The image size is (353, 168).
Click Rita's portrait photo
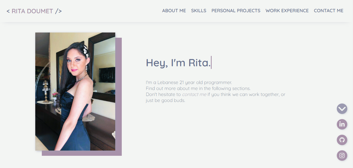click(75, 91)
